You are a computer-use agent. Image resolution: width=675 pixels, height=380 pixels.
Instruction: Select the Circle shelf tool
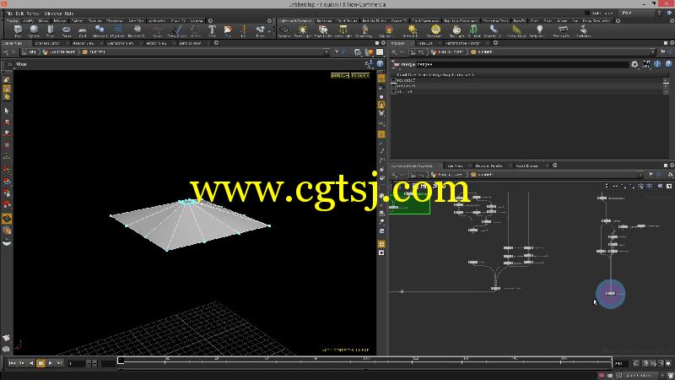[x=196, y=30]
